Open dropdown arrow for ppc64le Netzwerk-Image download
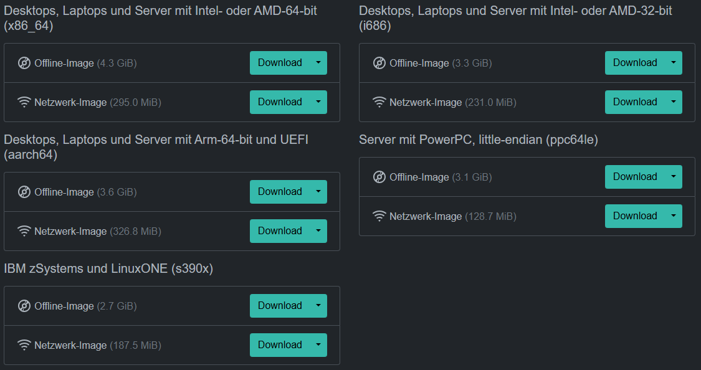The image size is (701, 370). [x=674, y=216]
